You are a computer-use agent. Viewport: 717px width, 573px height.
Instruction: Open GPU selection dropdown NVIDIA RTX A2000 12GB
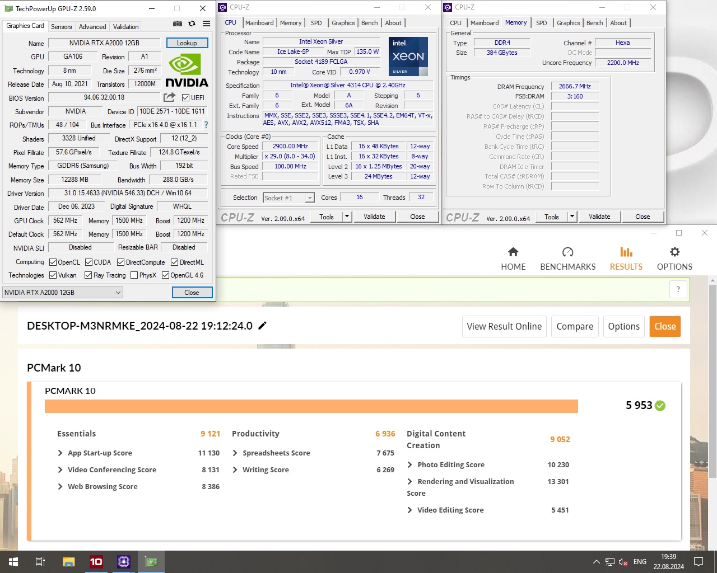[63, 292]
